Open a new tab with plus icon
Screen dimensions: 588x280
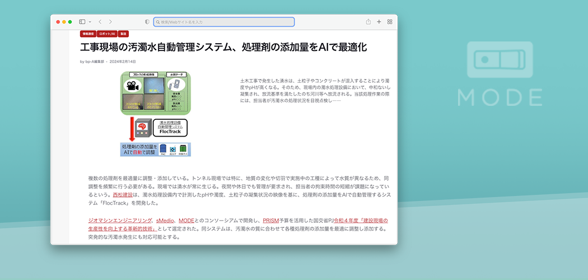(379, 22)
